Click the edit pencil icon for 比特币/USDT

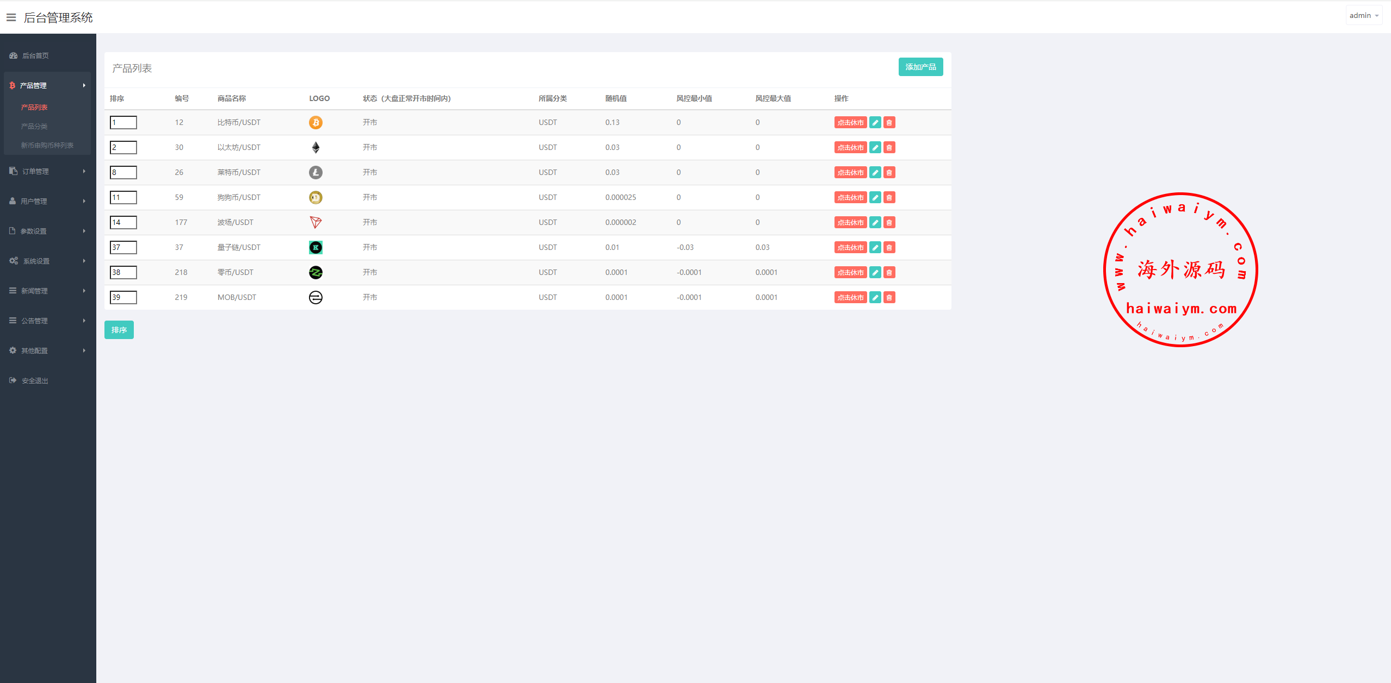pyautogui.click(x=875, y=123)
